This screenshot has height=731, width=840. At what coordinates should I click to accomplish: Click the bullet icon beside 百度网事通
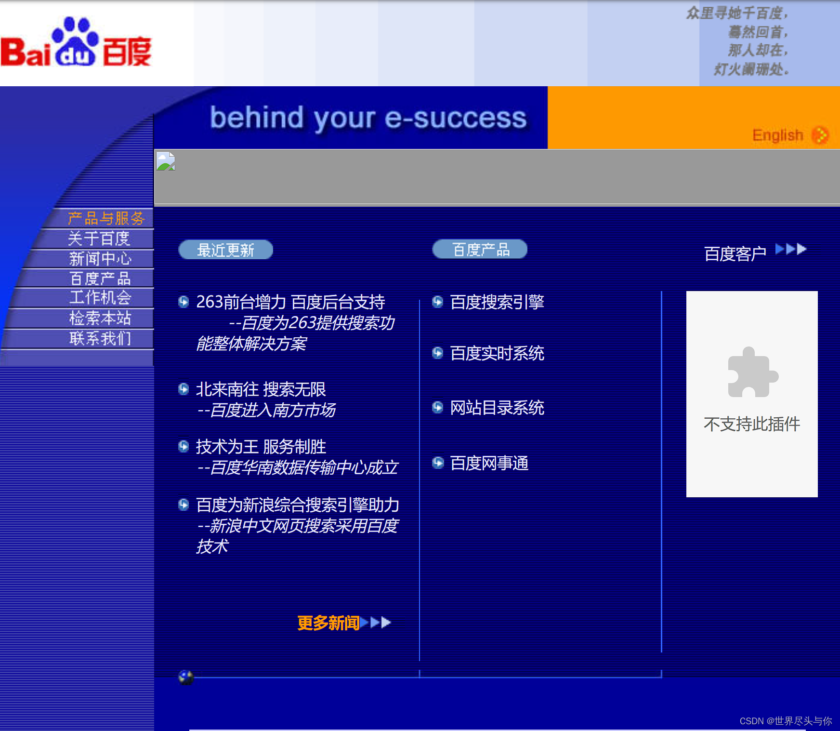(437, 463)
